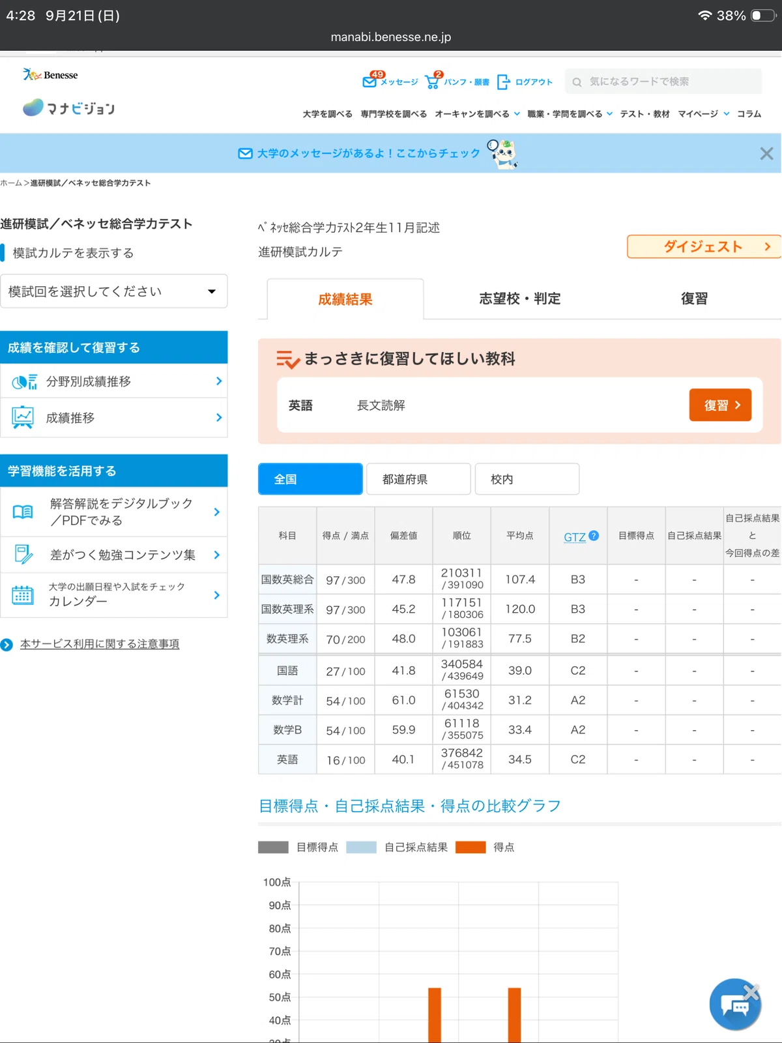Expand the オーキャンを調べる menu
The height and width of the screenshot is (1043, 782).
pos(478,113)
